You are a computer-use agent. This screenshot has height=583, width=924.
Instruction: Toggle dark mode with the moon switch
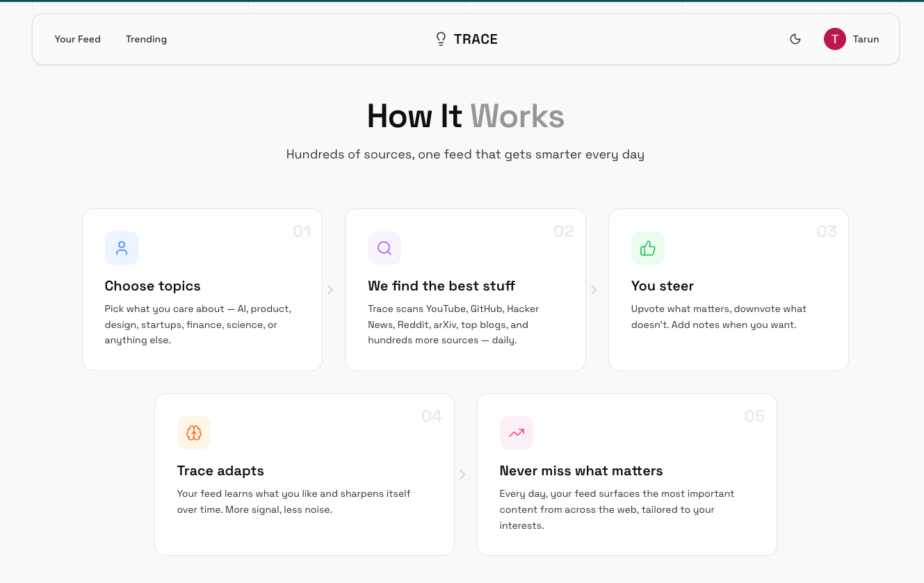point(795,39)
